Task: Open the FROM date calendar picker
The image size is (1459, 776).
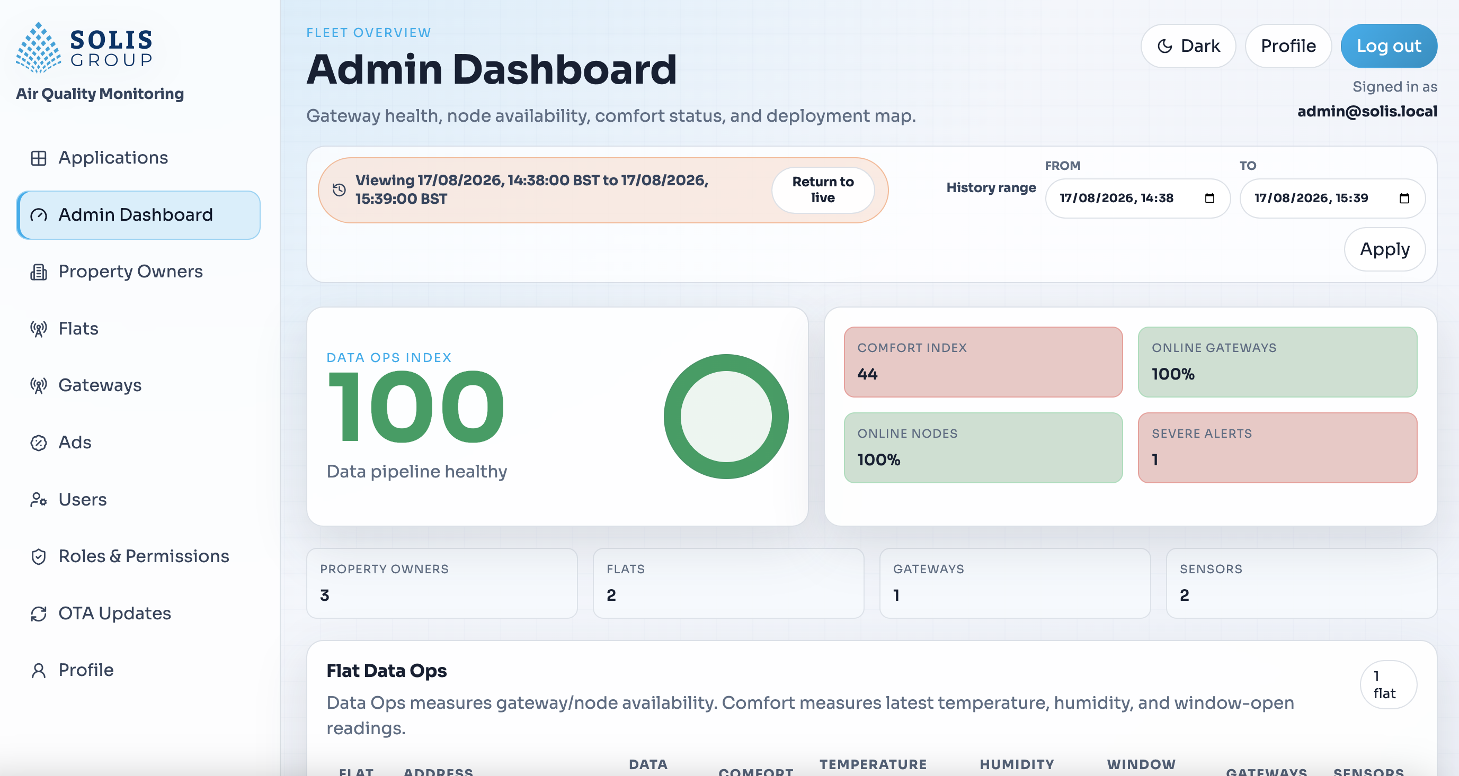Action: (1209, 198)
